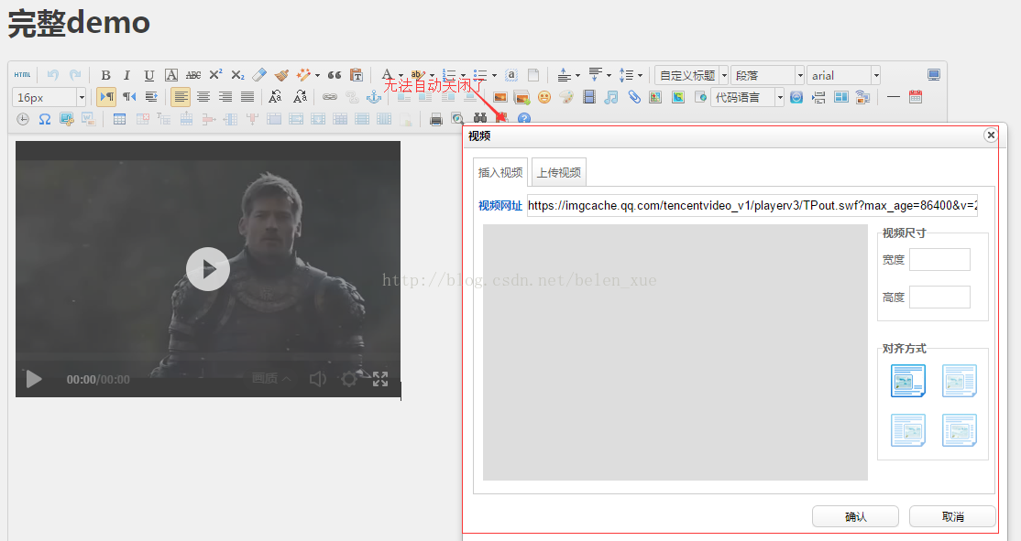Open the 代码语言 code language dropdown

[x=780, y=97]
